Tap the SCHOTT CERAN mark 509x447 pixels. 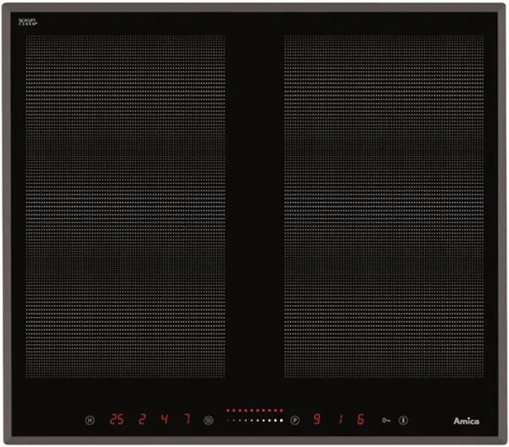[28, 22]
